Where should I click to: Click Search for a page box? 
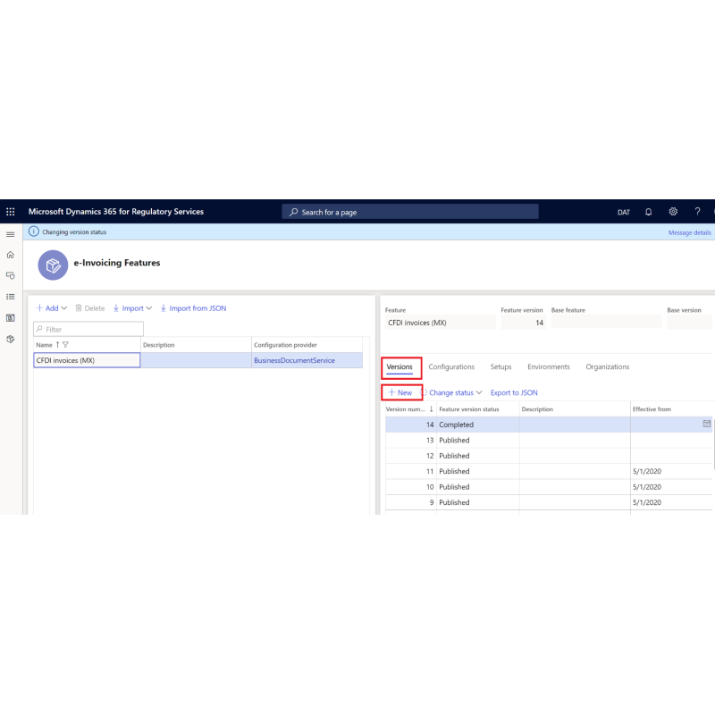pos(410,212)
